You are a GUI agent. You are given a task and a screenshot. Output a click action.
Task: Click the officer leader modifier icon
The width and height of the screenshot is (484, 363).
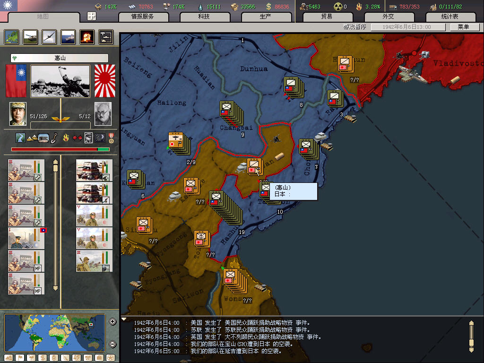[x=88, y=138]
